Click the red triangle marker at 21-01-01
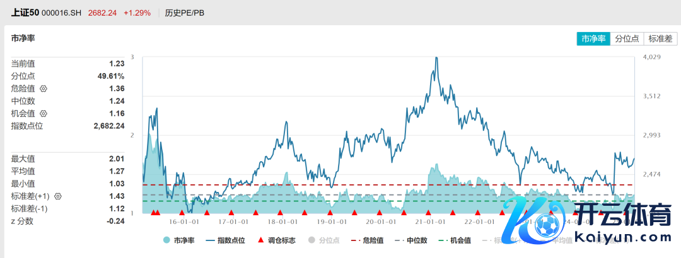The height and width of the screenshot is (258, 681). (x=428, y=213)
